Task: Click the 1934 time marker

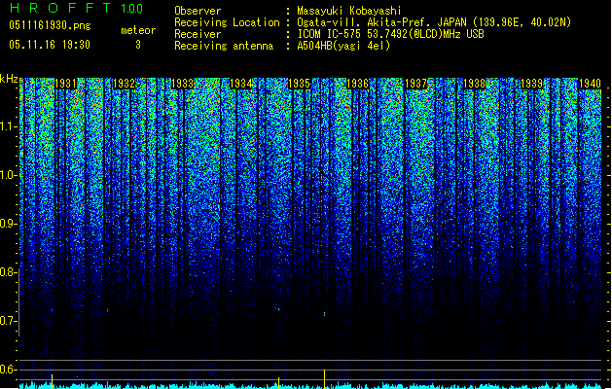Action: (x=241, y=84)
